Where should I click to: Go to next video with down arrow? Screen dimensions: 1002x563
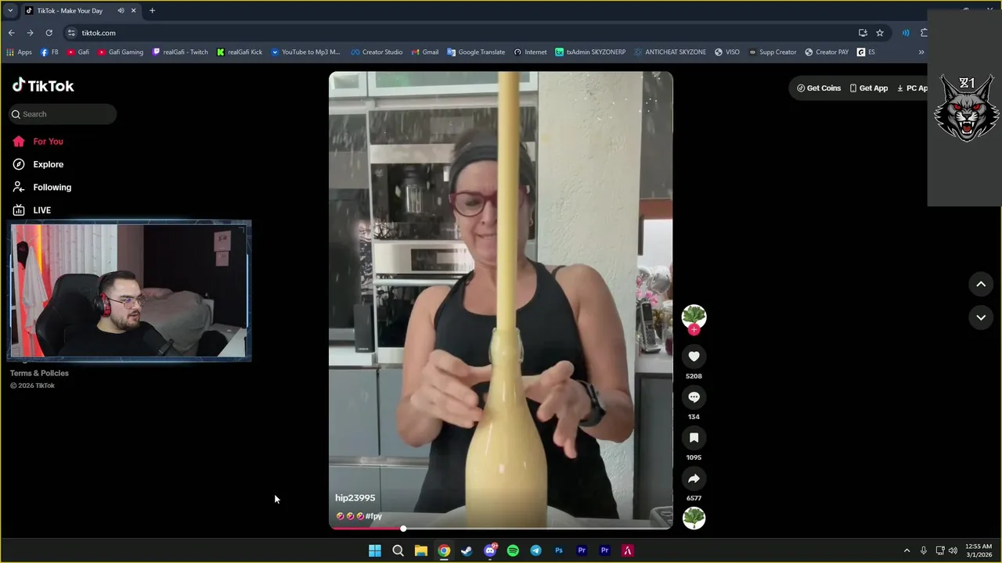pos(981,317)
